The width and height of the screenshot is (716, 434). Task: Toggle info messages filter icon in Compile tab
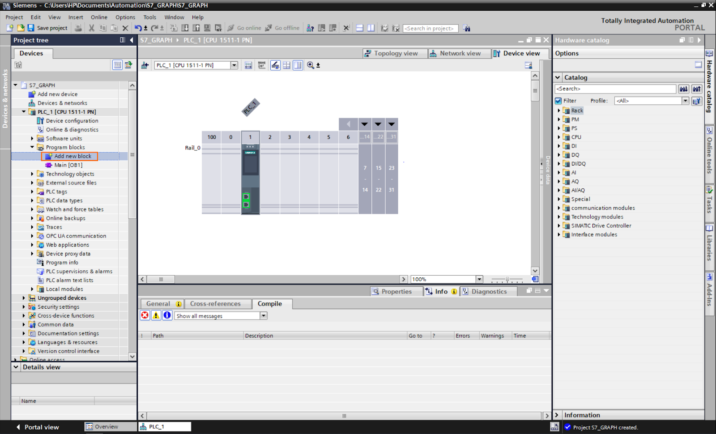coord(167,315)
